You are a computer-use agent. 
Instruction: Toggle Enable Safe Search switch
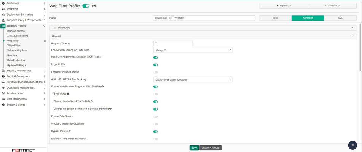[156, 117]
